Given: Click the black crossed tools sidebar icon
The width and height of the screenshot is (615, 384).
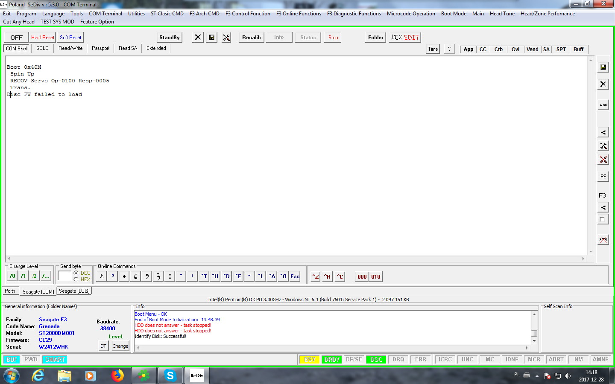Looking at the screenshot, I should [603, 146].
